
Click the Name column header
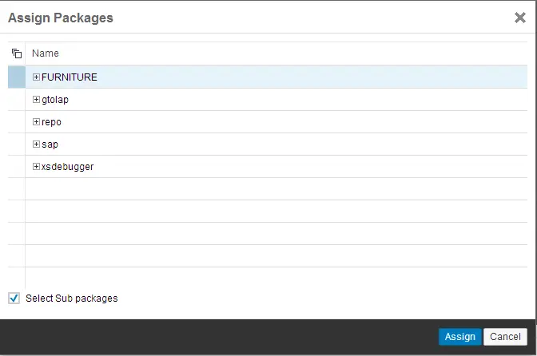pos(46,53)
